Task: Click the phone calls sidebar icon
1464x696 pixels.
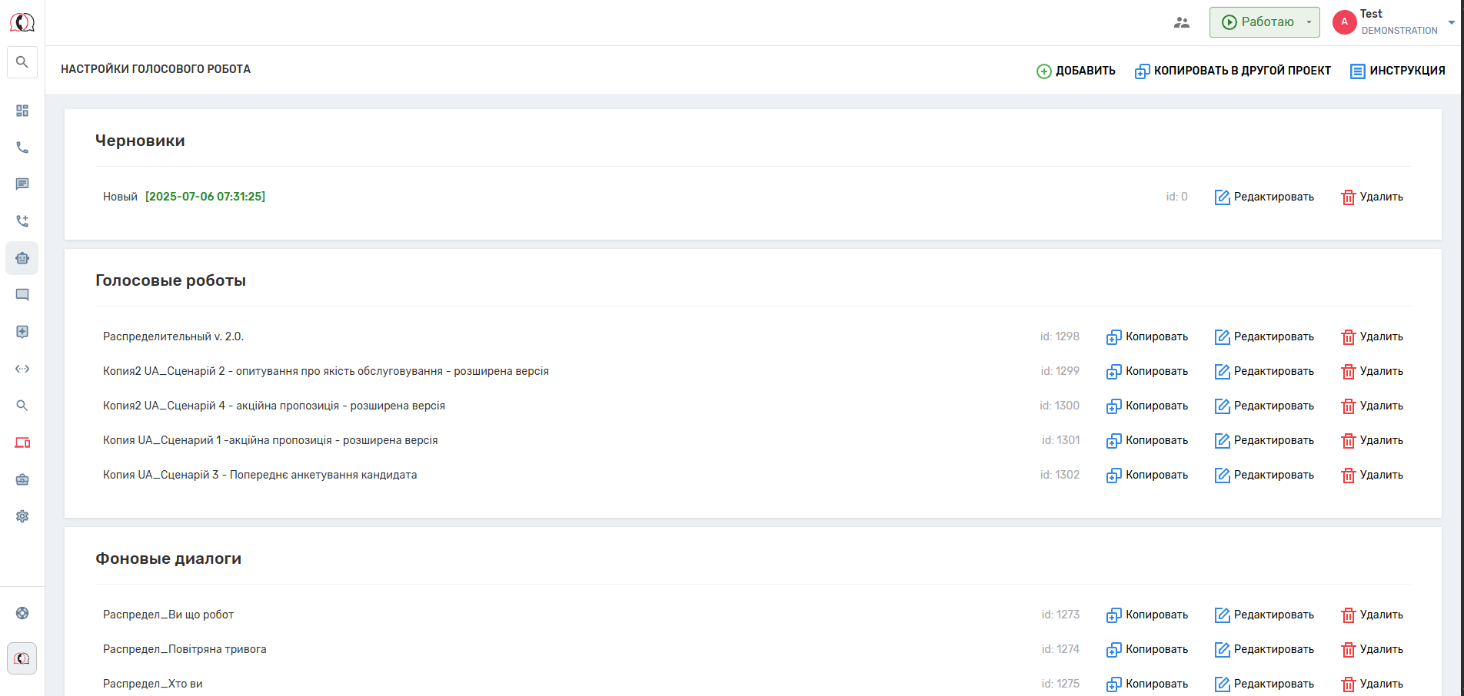Action: [22, 147]
